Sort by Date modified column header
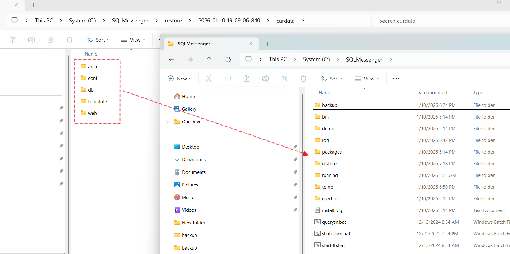This screenshot has width=510, height=254. [432, 92]
